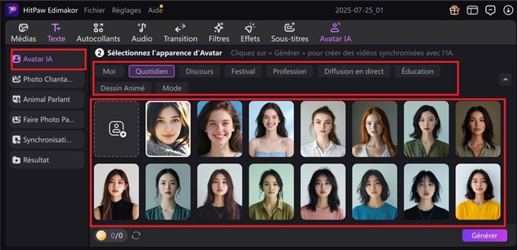517x250 pixels.
Task: Select the avatar in light blue top
Action: [271, 129]
